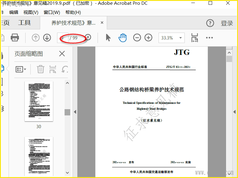Click thumbnail panel scroll up arrow
Screen dimensions: 238x178
(x=68, y=83)
